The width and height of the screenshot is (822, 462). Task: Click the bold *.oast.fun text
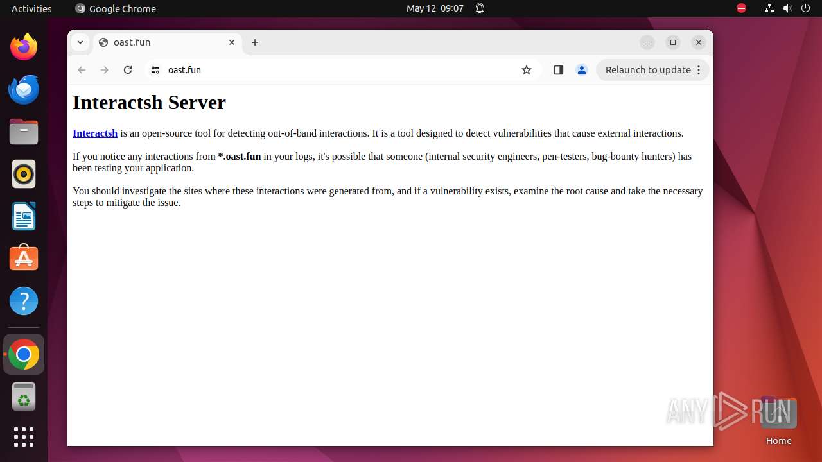click(240, 157)
